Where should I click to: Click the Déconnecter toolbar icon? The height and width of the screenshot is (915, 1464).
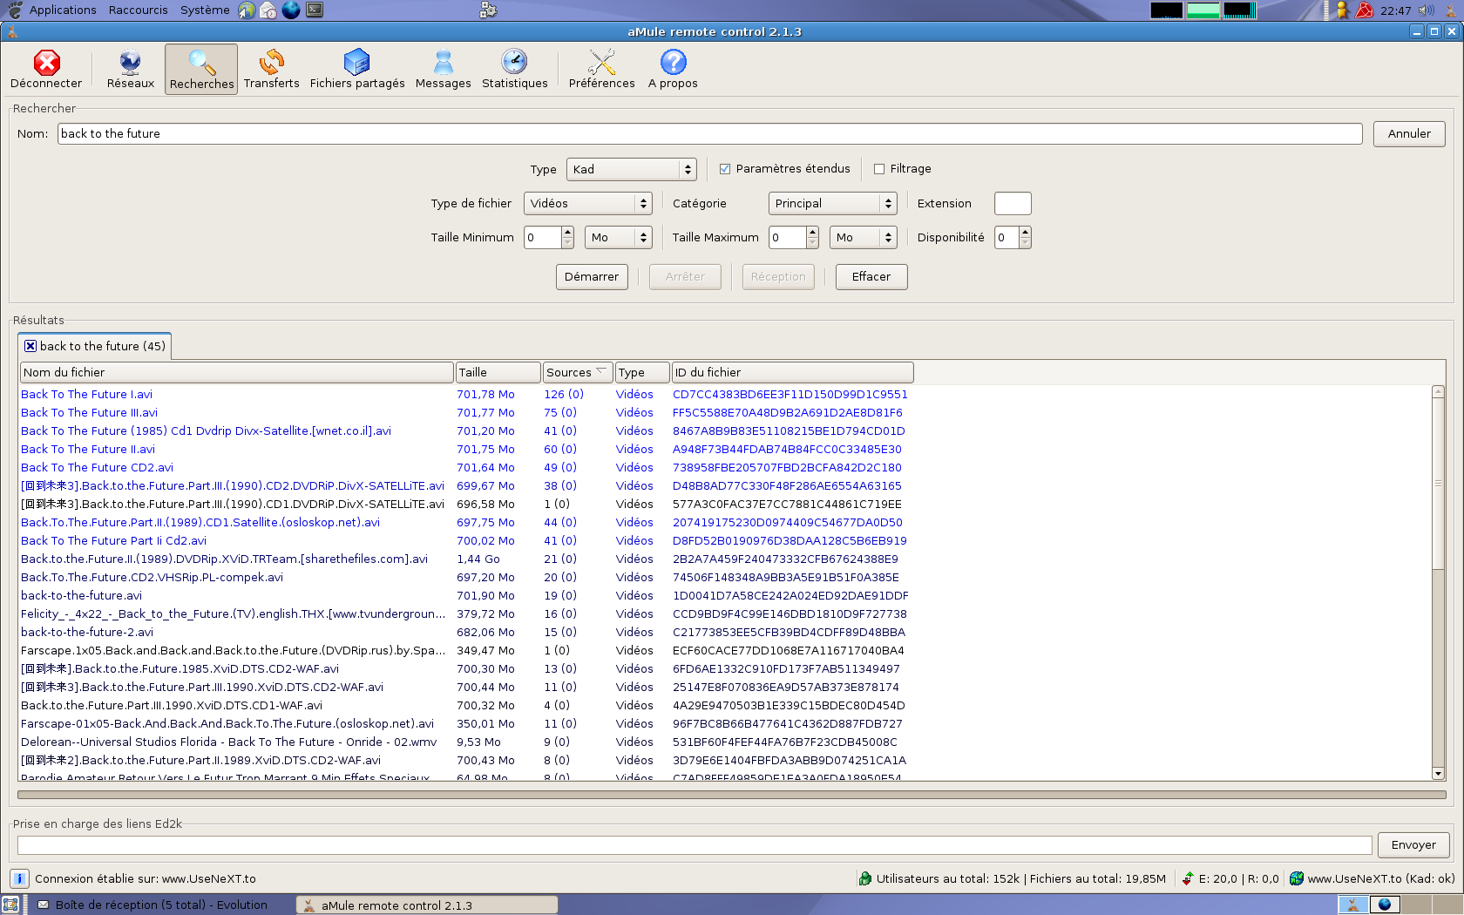coord(46,69)
